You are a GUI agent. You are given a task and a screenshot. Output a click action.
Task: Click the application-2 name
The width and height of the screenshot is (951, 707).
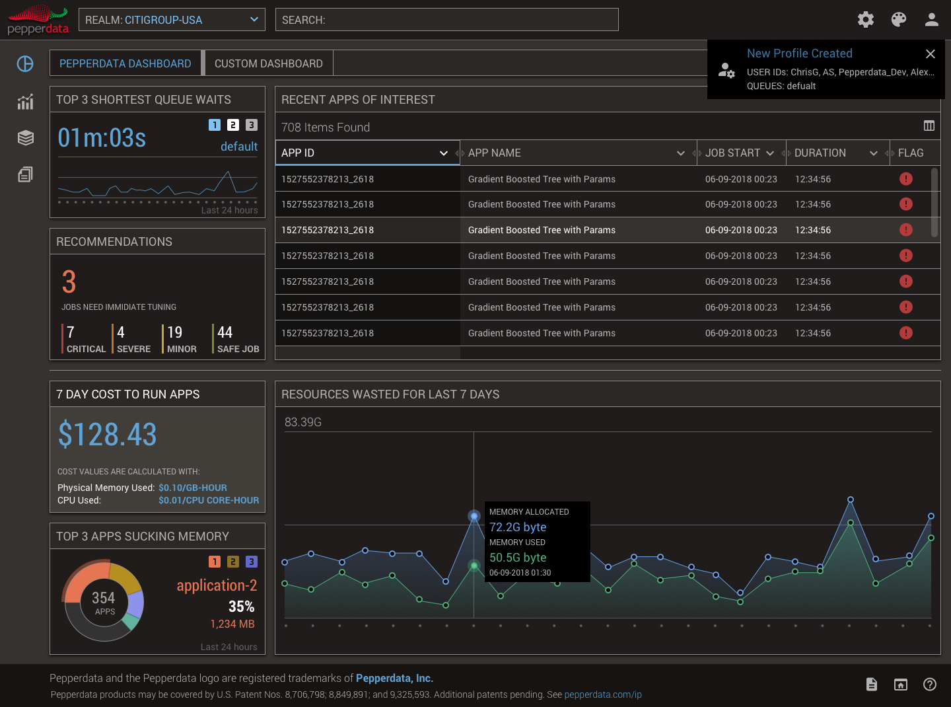point(217,585)
